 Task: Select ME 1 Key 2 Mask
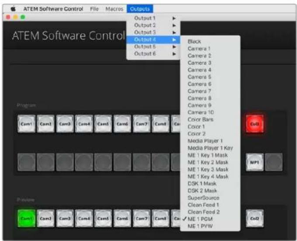pyautogui.click(x=210, y=162)
